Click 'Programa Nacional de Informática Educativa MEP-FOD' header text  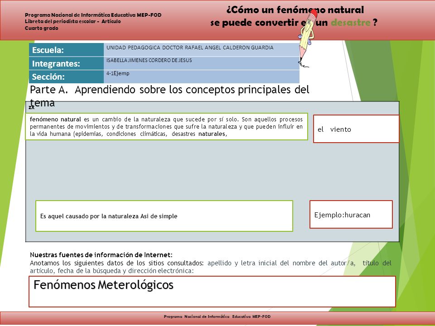coord(93,15)
